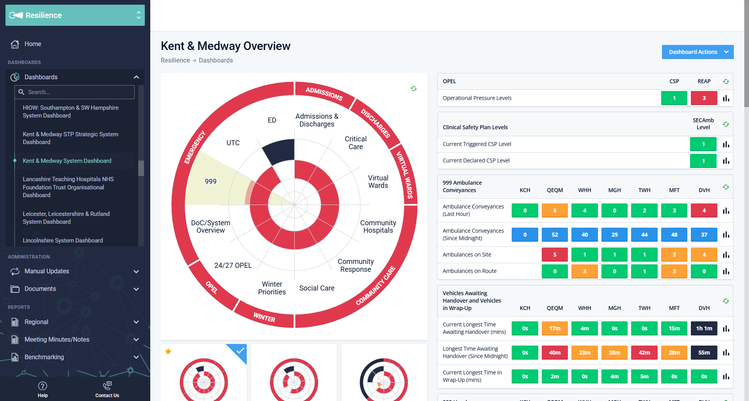Click red REAP level 3 tile

(704, 98)
